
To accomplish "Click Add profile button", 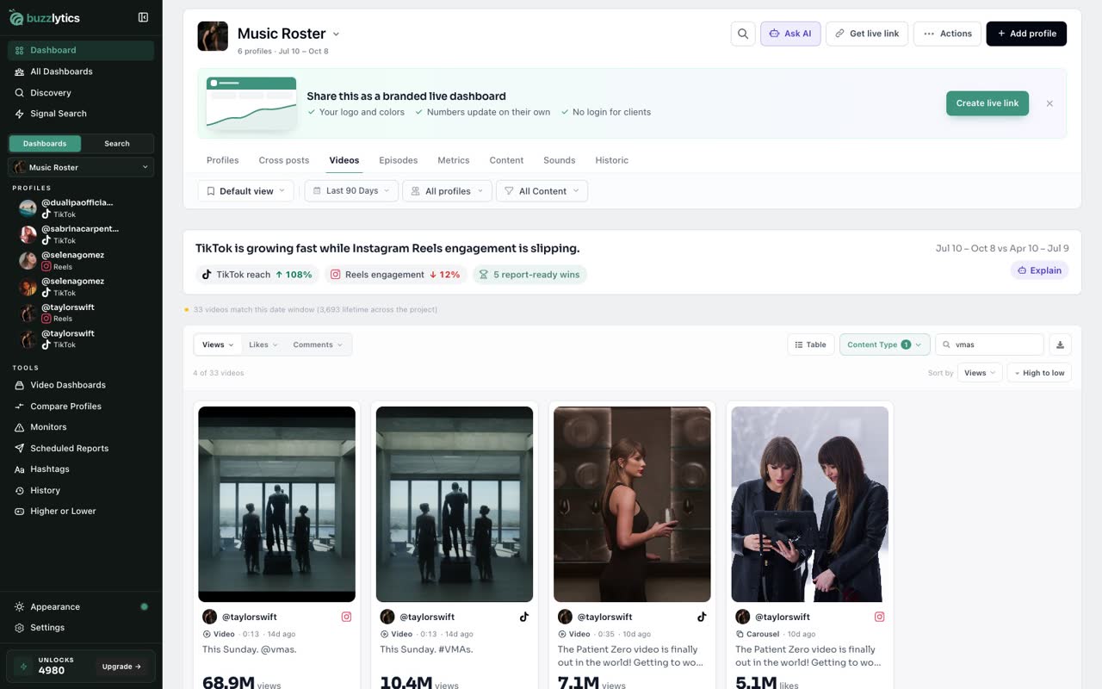I will click(1026, 34).
